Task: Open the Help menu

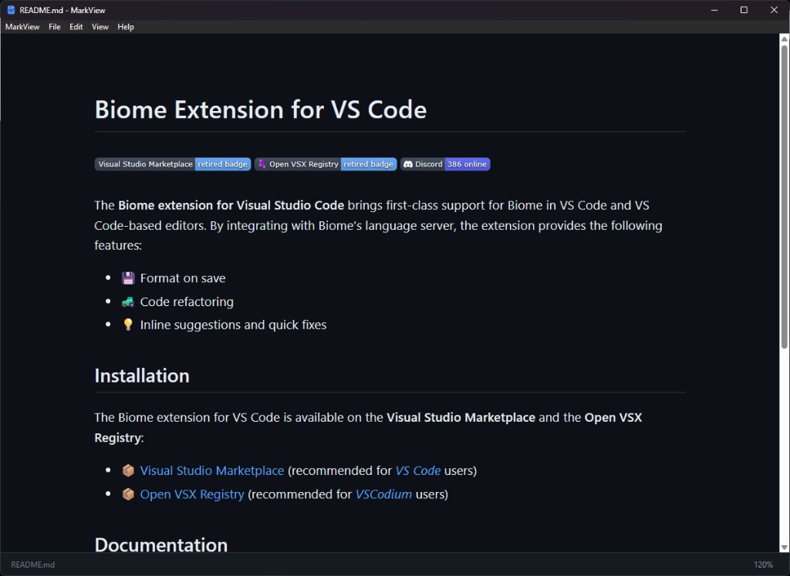Action: pos(126,27)
